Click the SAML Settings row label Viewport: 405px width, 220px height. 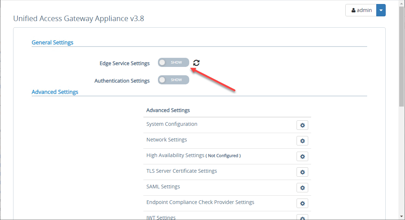(163, 186)
